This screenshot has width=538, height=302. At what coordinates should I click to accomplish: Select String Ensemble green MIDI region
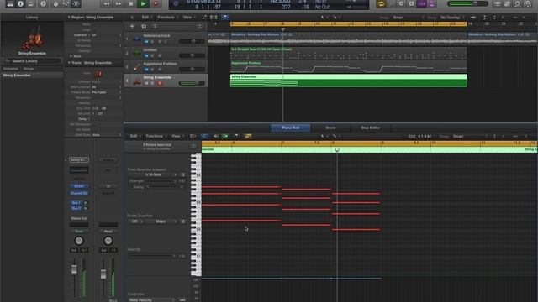[348, 81]
